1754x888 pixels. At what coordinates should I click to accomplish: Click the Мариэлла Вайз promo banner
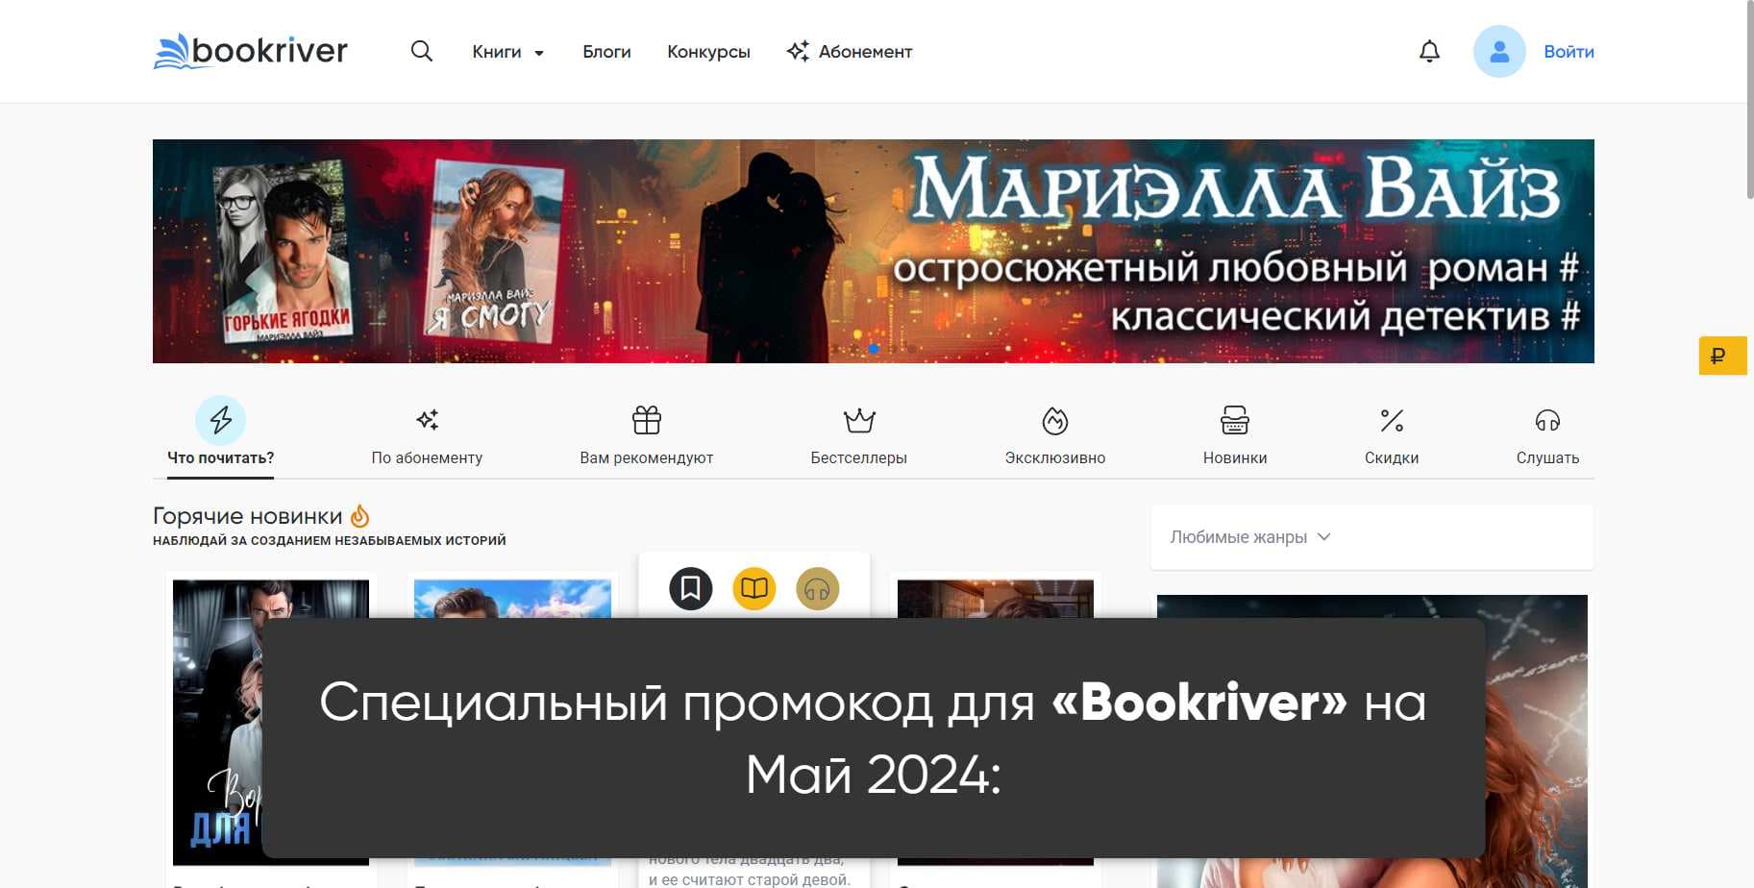(873, 251)
